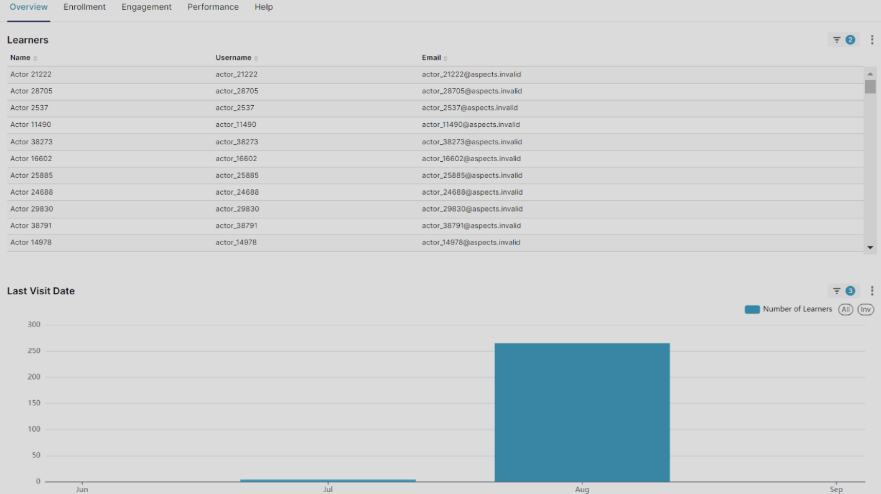The image size is (881, 494).
Task: Click the Learners table scrollbar thumb
Action: [x=870, y=86]
